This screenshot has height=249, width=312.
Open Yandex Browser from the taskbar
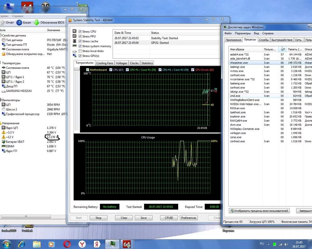(82, 243)
